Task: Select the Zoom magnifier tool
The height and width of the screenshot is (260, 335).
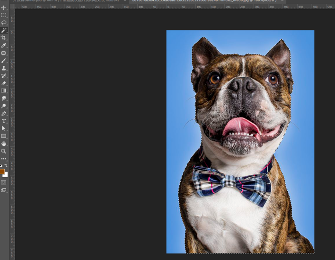Action: coord(4,151)
